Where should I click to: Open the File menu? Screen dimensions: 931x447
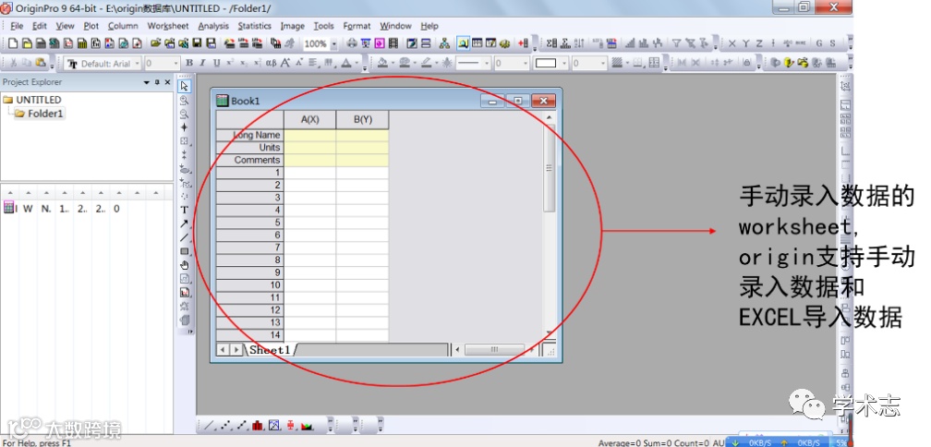point(17,26)
